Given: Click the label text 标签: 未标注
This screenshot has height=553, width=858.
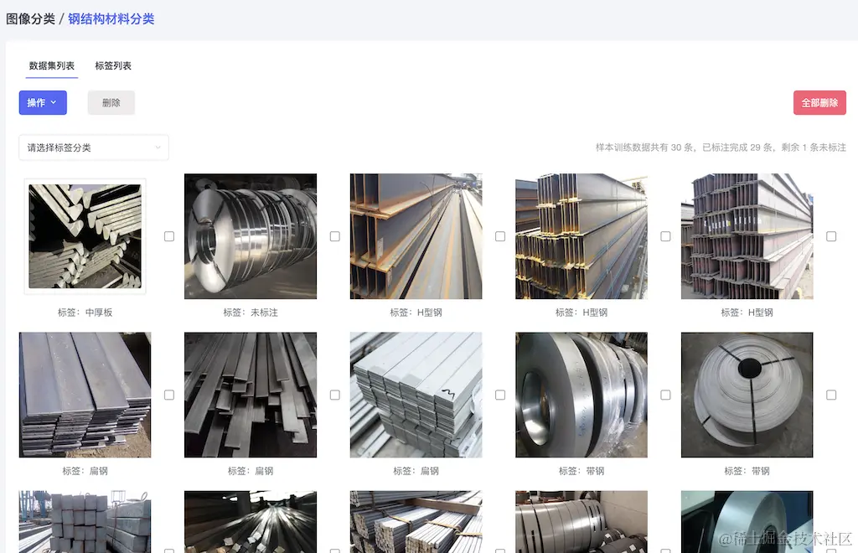Looking at the screenshot, I should pyautogui.click(x=251, y=313).
